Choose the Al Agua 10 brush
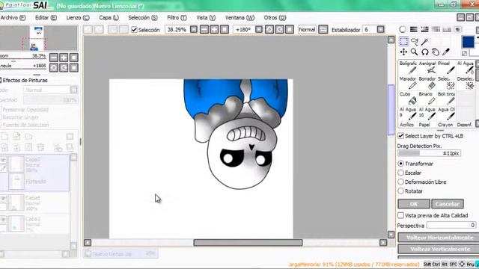 tap(427, 114)
